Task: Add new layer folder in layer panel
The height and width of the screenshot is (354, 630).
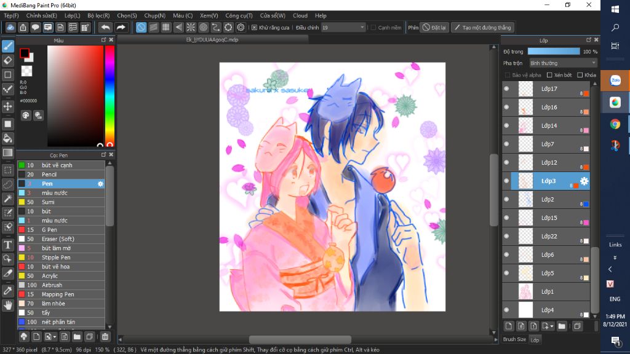Action: tap(562, 326)
